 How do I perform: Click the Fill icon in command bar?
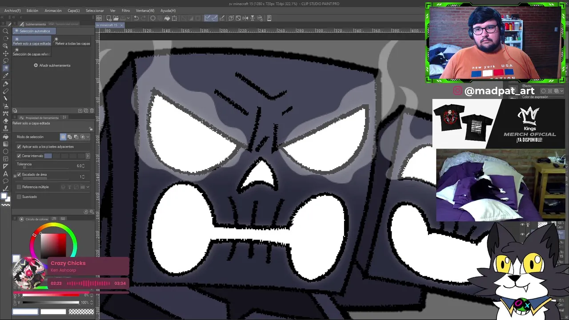pos(167,18)
